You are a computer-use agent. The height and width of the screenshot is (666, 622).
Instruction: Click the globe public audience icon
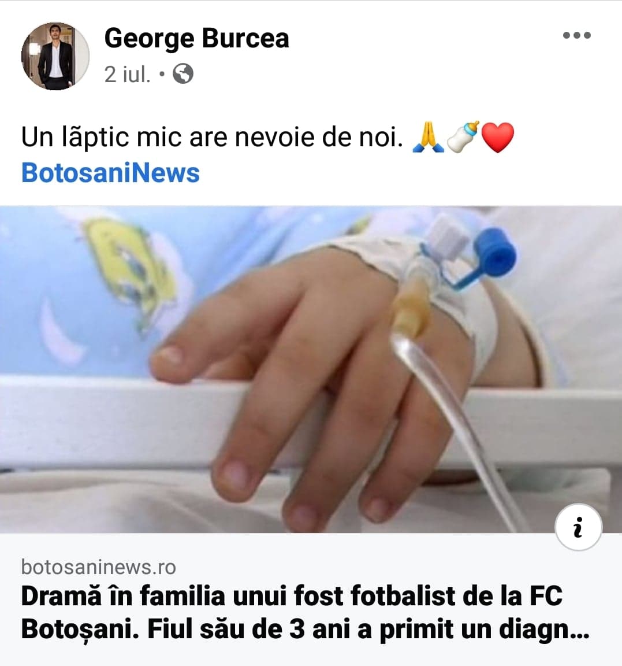[183, 74]
